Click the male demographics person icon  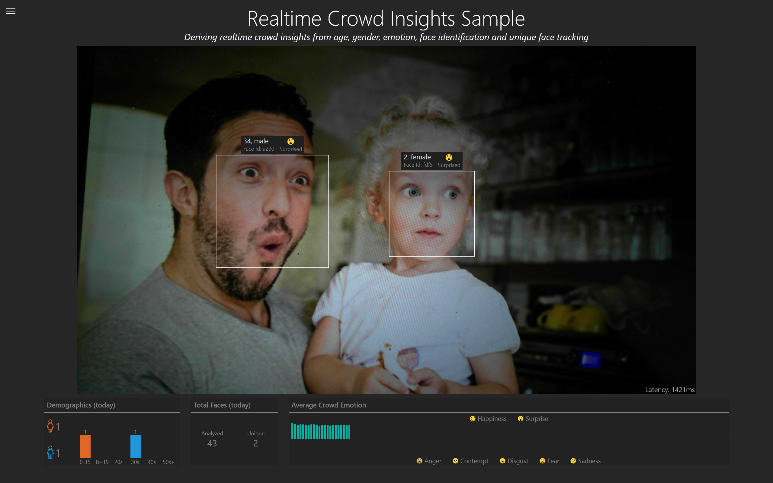(x=50, y=452)
